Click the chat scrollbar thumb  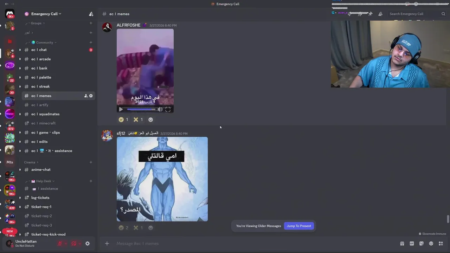[x=448, y=219]
